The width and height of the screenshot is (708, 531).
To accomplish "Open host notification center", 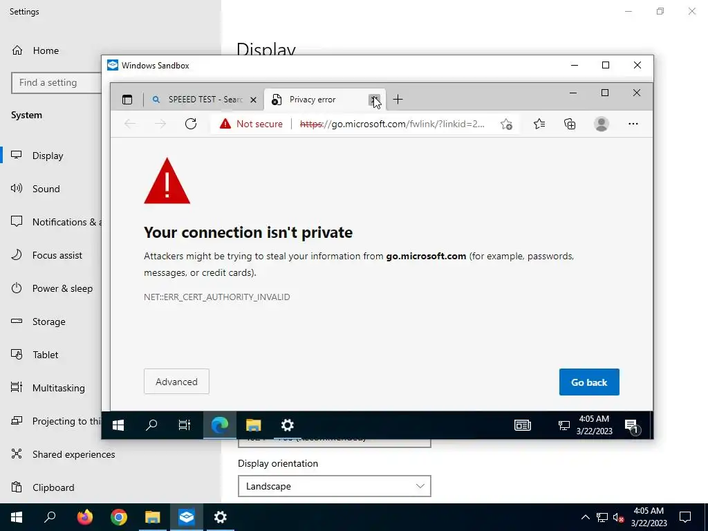I will [x=685, y=517].
